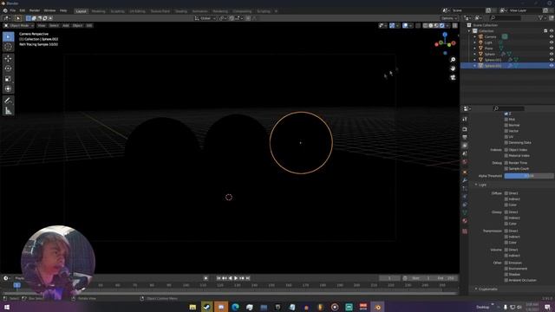Select the Scale tool
This screenshot has height=312, width=555.
8,79
